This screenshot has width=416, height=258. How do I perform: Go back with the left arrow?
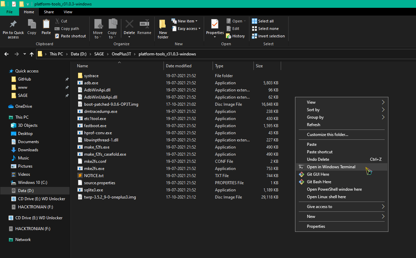6,54
